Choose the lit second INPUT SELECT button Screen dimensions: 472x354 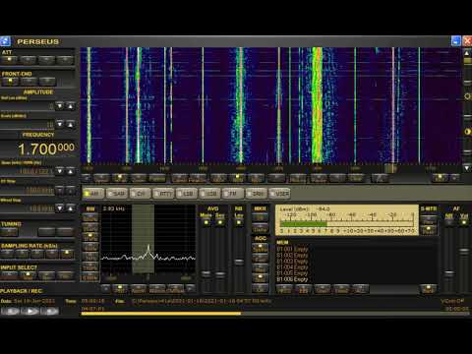tap(28, 275)
